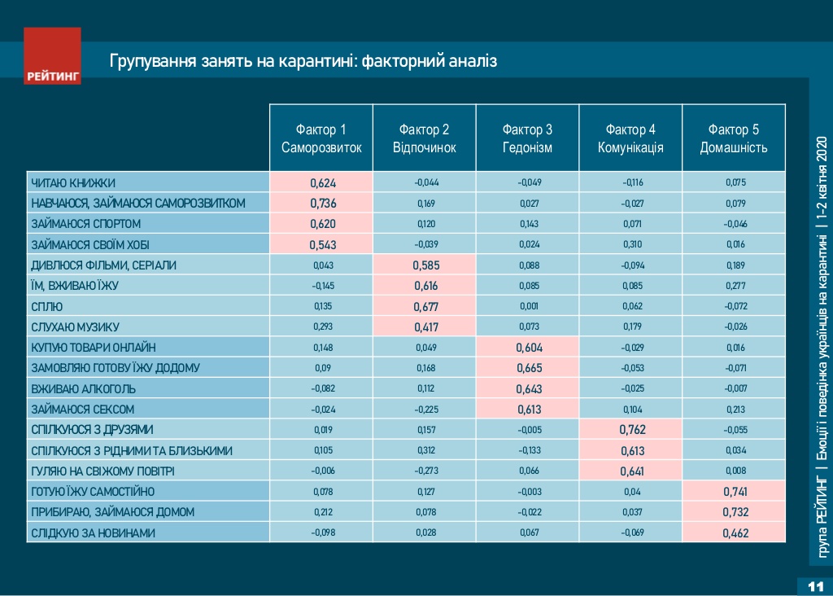Click the highlighted 0,741 cell
Viewport: 833px width, 596px height.
coord(735,492)
